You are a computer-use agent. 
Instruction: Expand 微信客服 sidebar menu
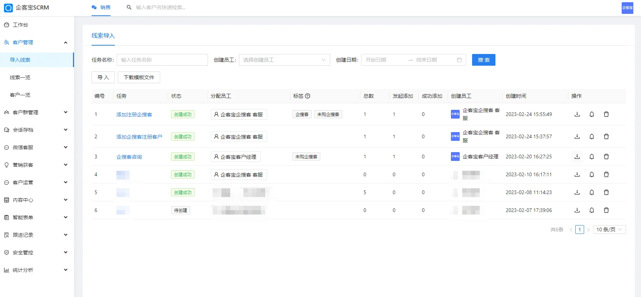(x=37, y=147)
